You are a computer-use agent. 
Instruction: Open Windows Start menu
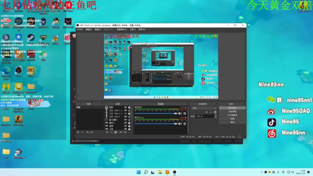coord(139,172)
